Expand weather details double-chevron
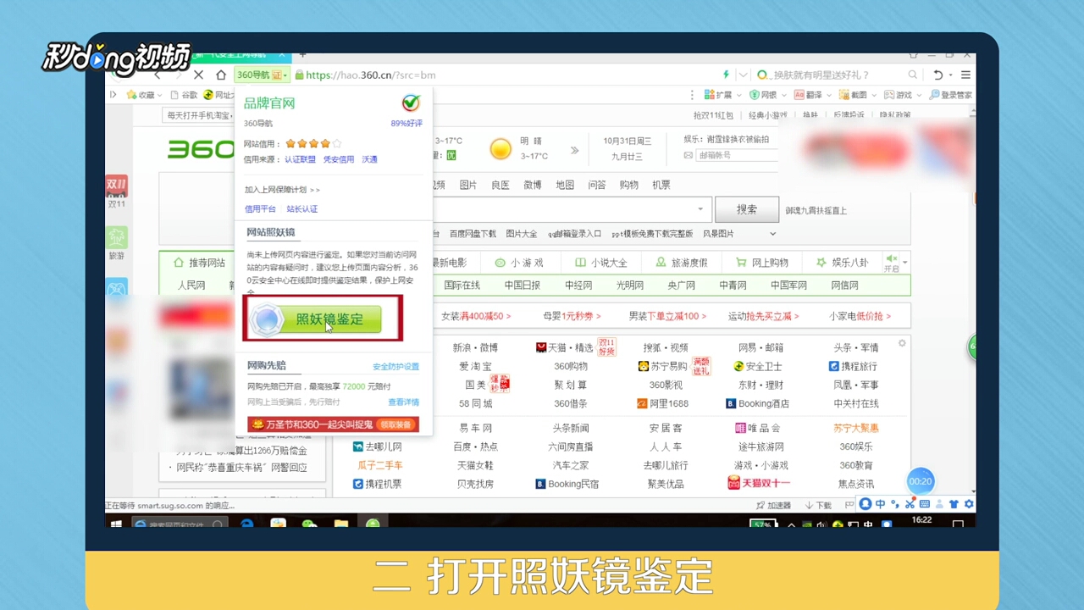Screen dimensions: 1084x610 click(x=574, y=150)
